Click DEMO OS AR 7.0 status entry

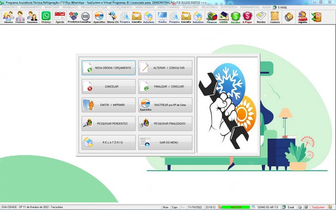coord(265,207)
